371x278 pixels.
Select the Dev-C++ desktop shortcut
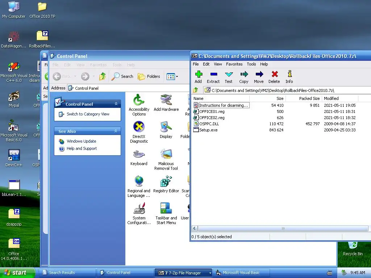(x=14, y=158)
